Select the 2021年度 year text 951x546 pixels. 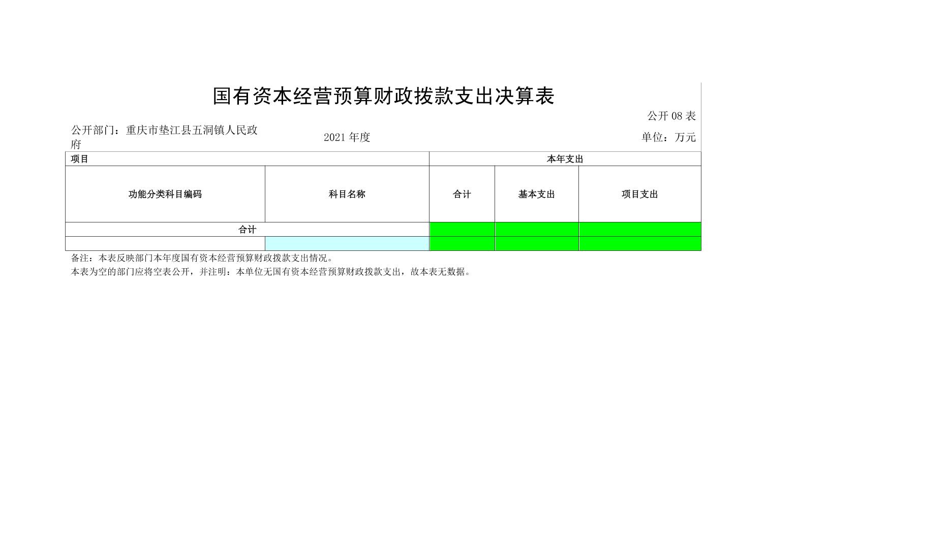tap(347, 137)
